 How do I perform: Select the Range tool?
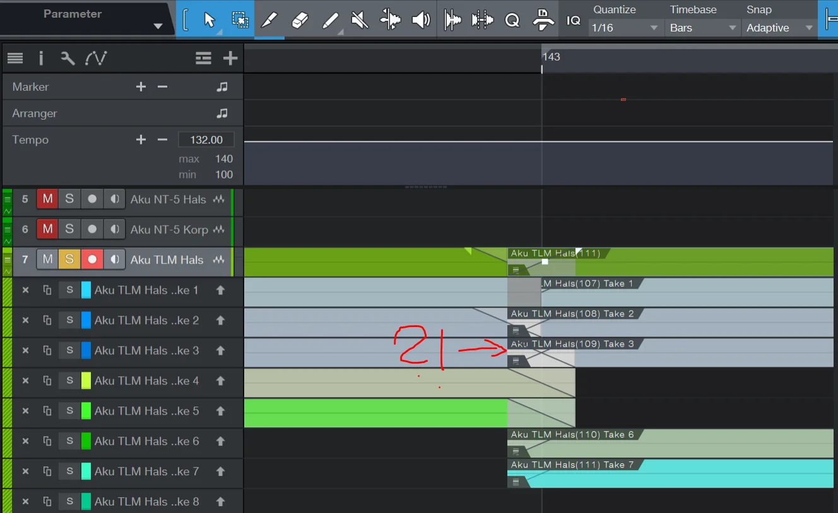click(240, 20)
